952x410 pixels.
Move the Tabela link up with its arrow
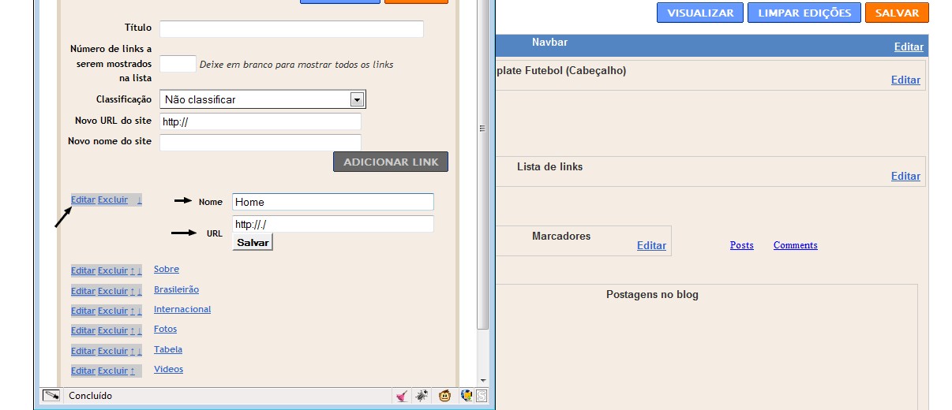point(133,351)
